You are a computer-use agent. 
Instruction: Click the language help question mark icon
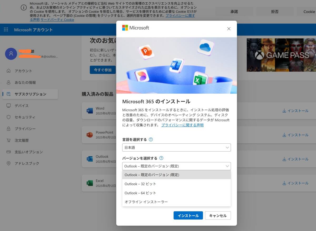(x=151, y=139)
